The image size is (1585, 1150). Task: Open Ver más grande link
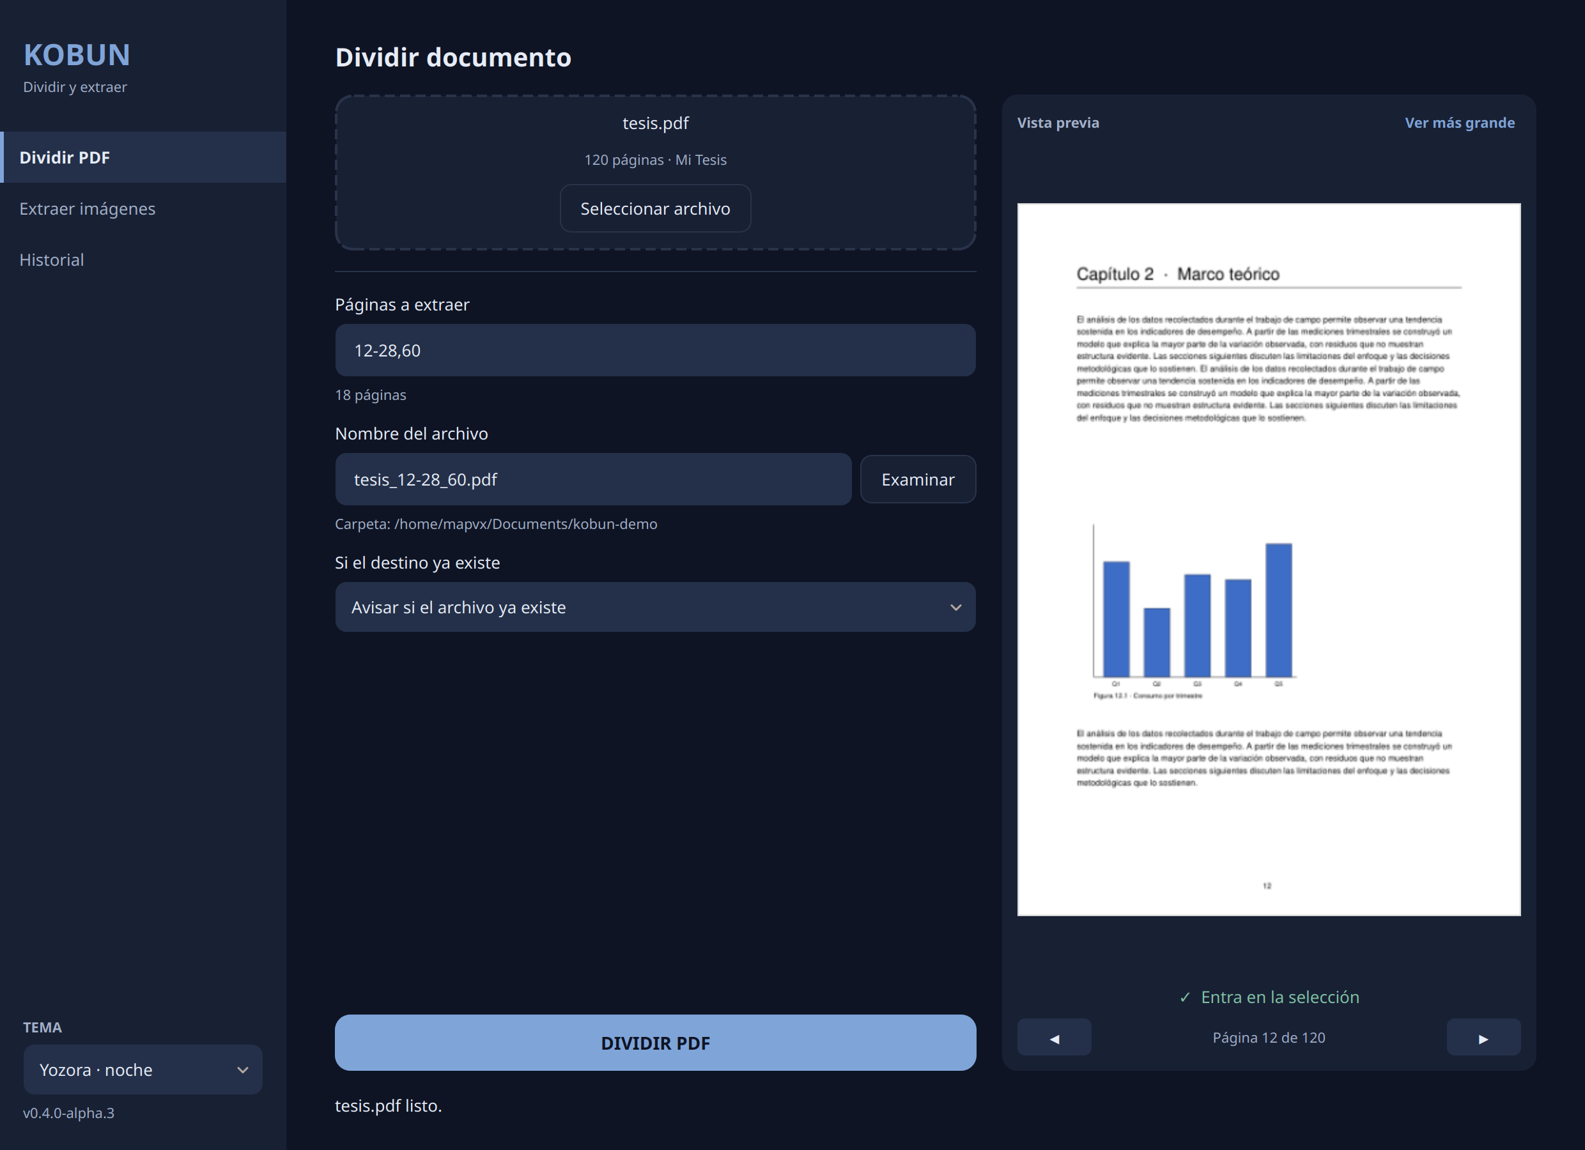pos(1459,123)
